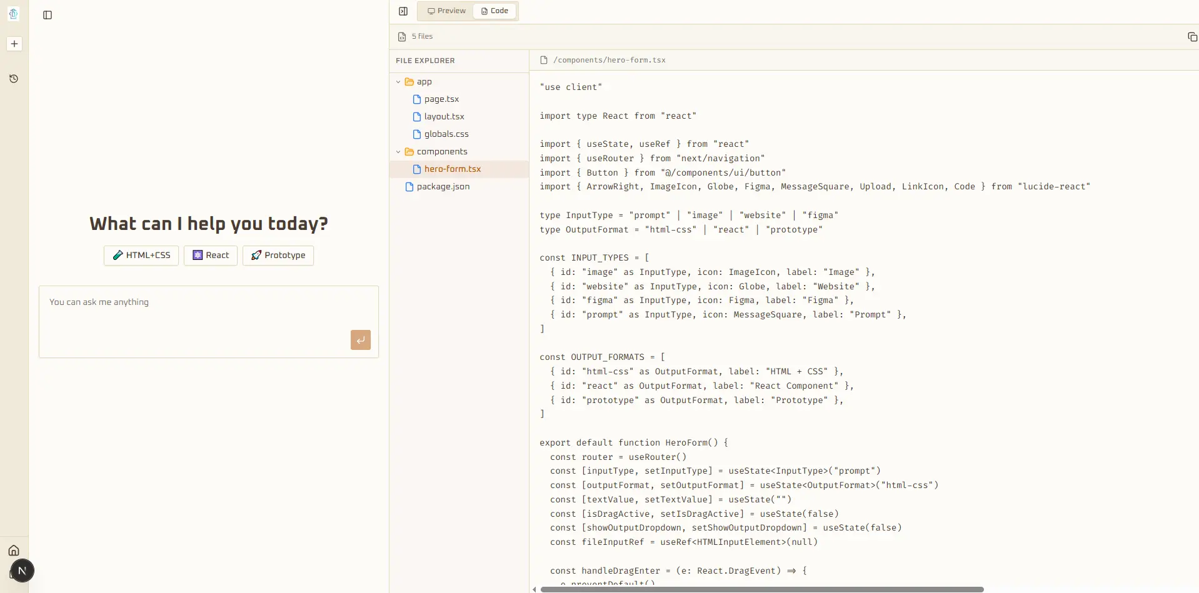Copy code with the copy icon
1199x593 pixels.
[1192, 37]
